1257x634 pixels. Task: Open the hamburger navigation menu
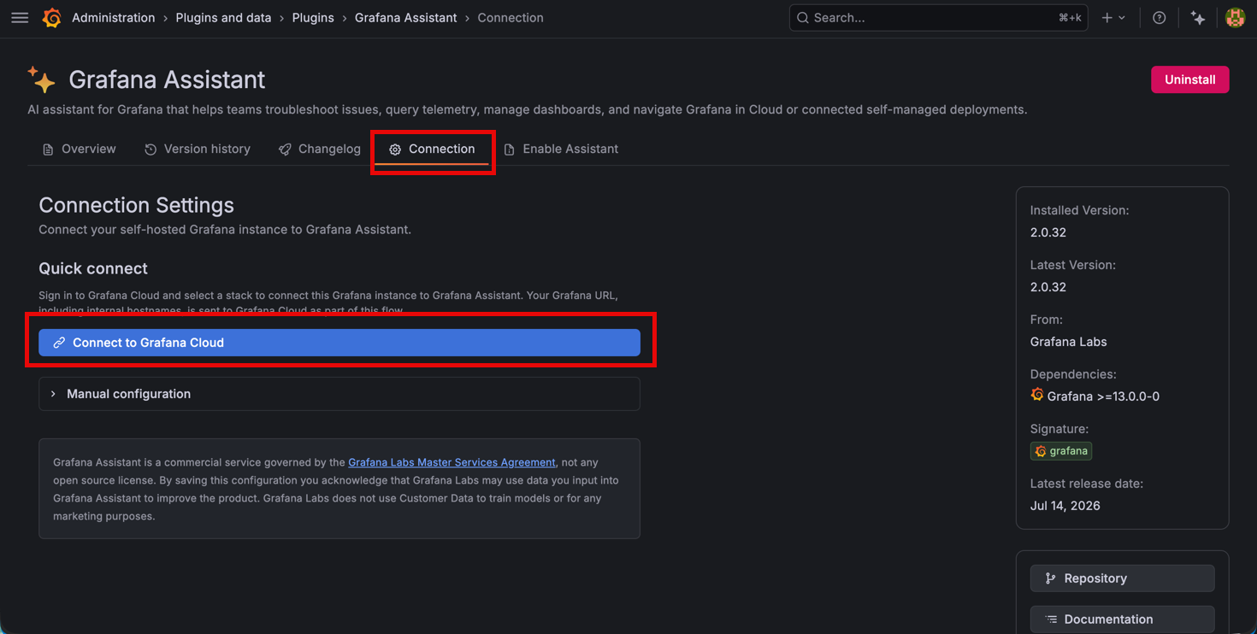click(20, 18)
